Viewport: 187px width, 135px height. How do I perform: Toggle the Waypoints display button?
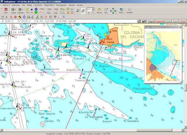159,21
